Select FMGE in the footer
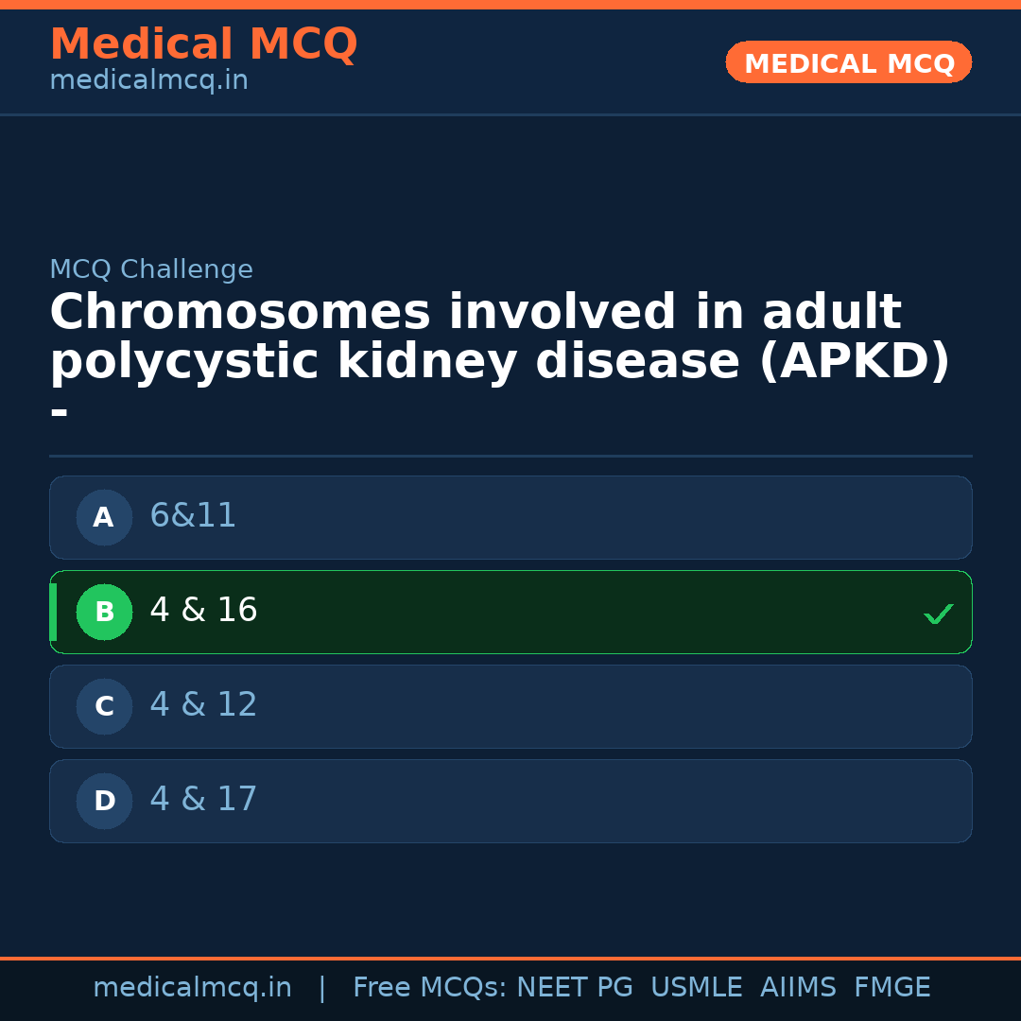This screenshot has width=1021, height=1021. (892, 988)
